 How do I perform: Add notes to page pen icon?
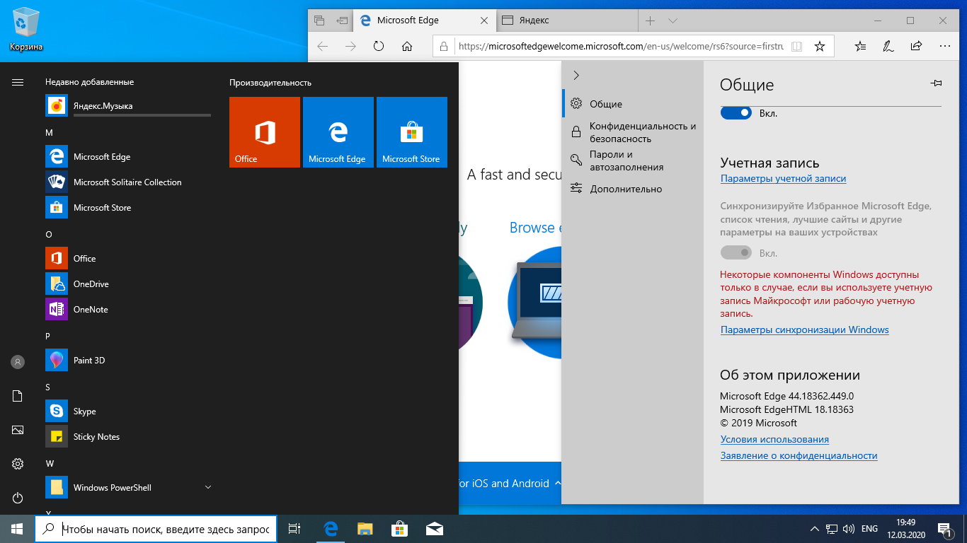(x=888, y=47)
